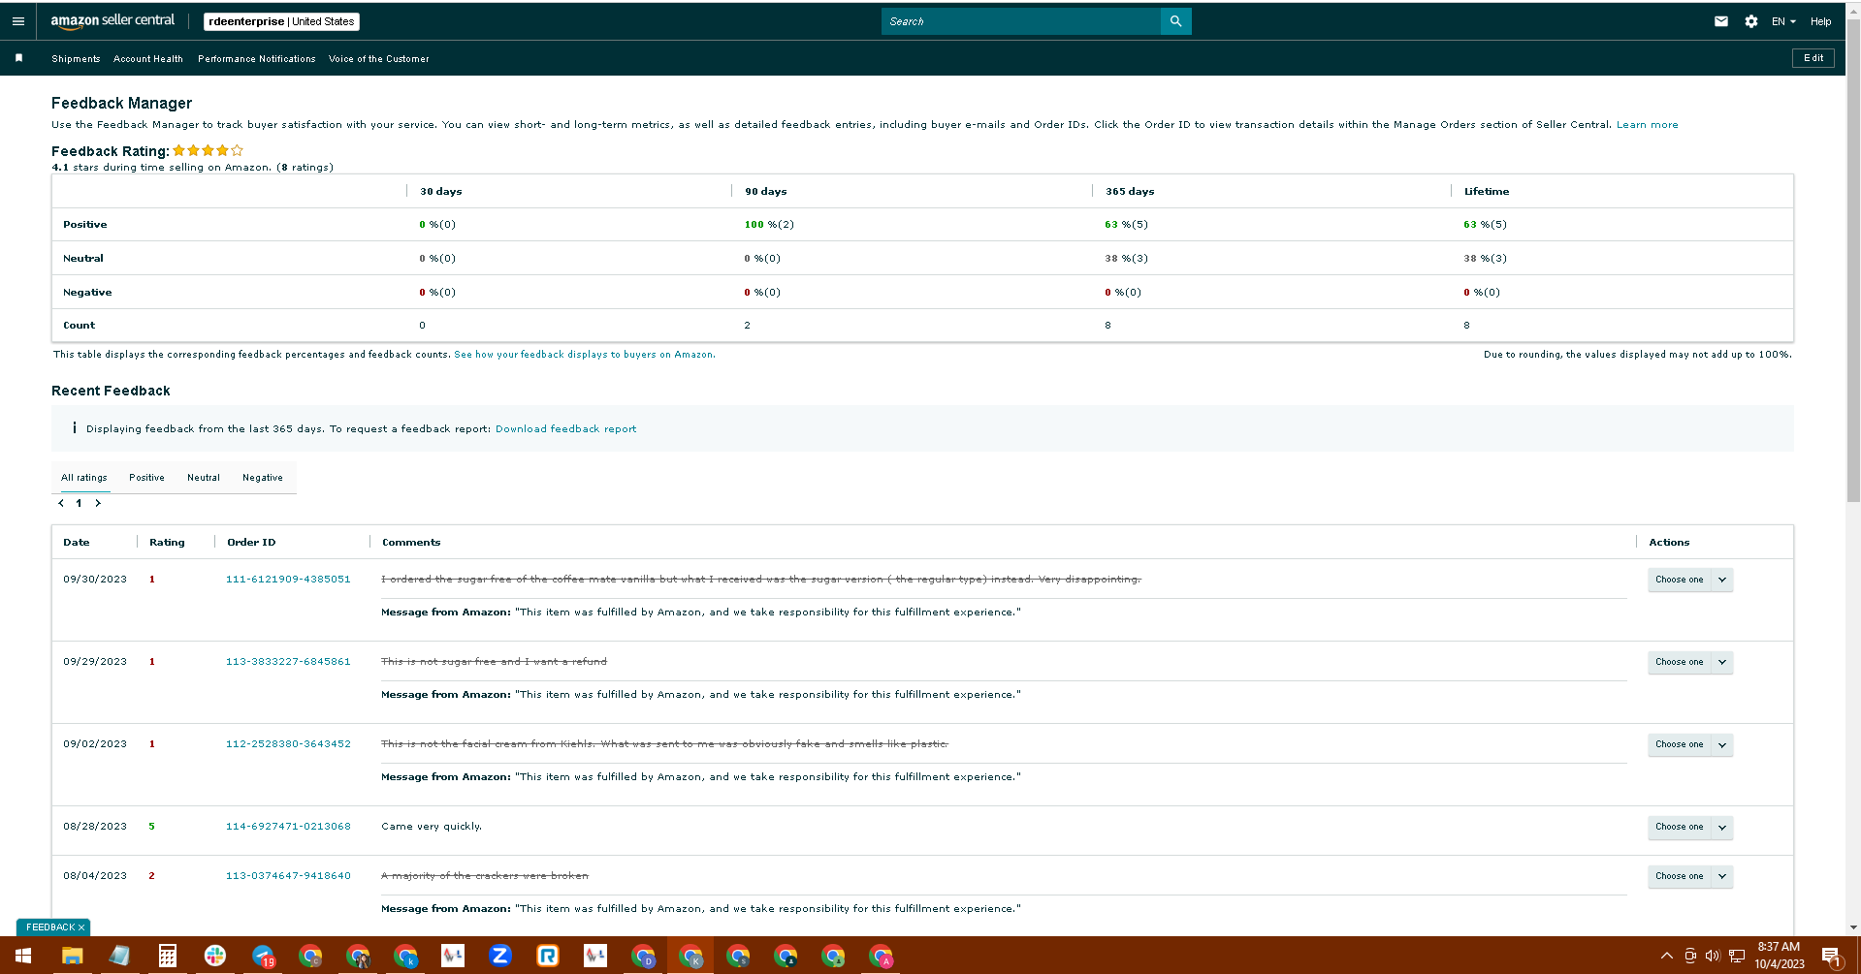Click Download feedback report link
Image resolution: width=1861 pixels, height=974 pixels.
click(566, 429)
